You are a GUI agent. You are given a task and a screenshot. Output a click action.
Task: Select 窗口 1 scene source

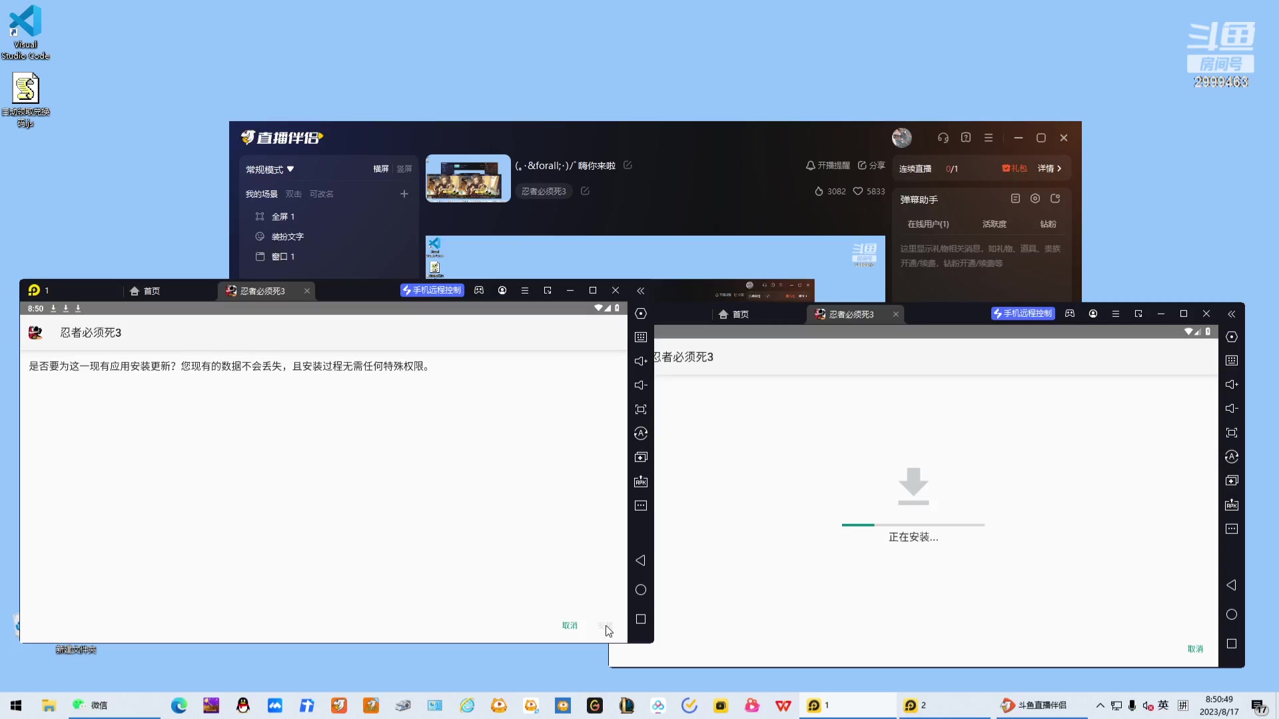click(x=282, y=256)
